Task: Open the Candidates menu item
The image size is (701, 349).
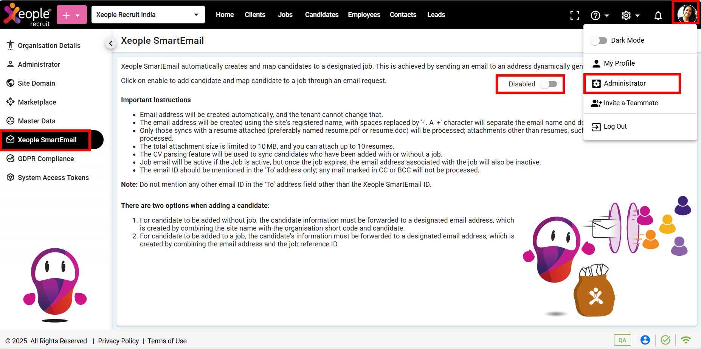Action: (x=322, y=15)
